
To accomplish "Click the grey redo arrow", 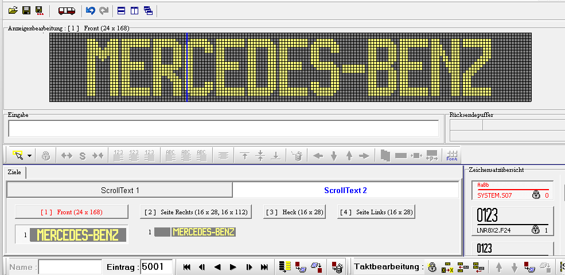I will click(x=104, y=11).
